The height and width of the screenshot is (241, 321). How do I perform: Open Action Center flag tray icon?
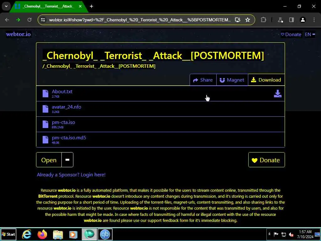coord(276,234)
